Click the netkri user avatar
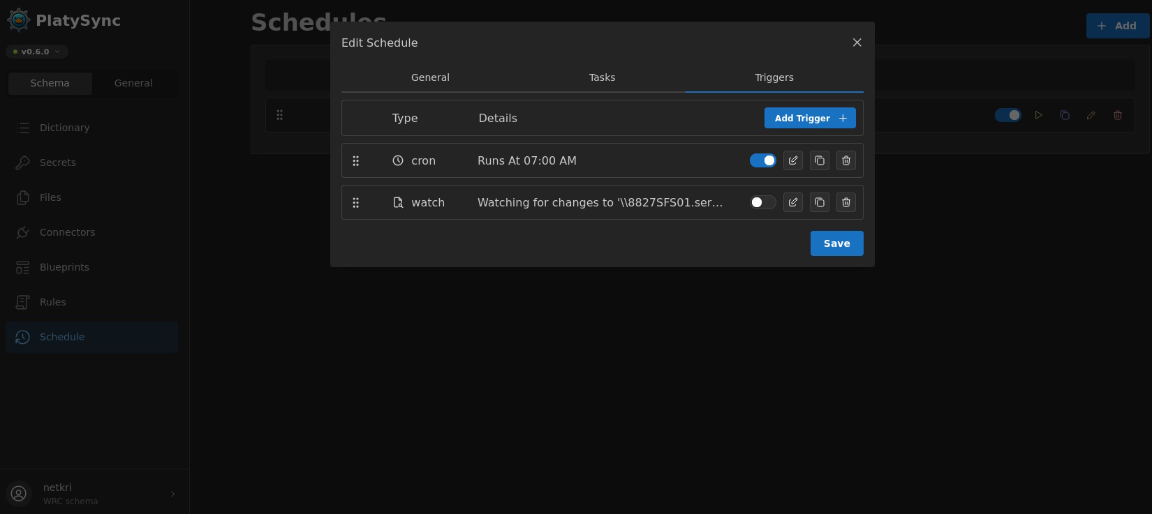The height and width of the screenshot is (514, 1152). (x=19, y=494)
